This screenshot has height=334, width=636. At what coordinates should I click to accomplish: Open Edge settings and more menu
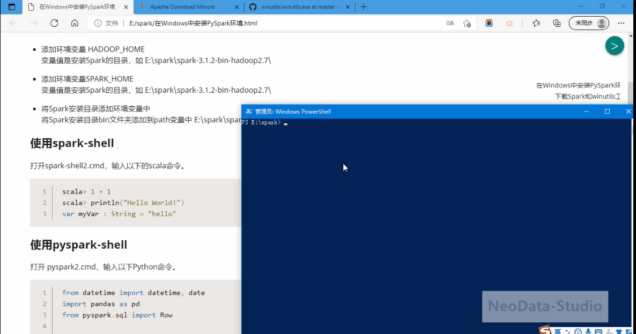click(x=621, y=23)
